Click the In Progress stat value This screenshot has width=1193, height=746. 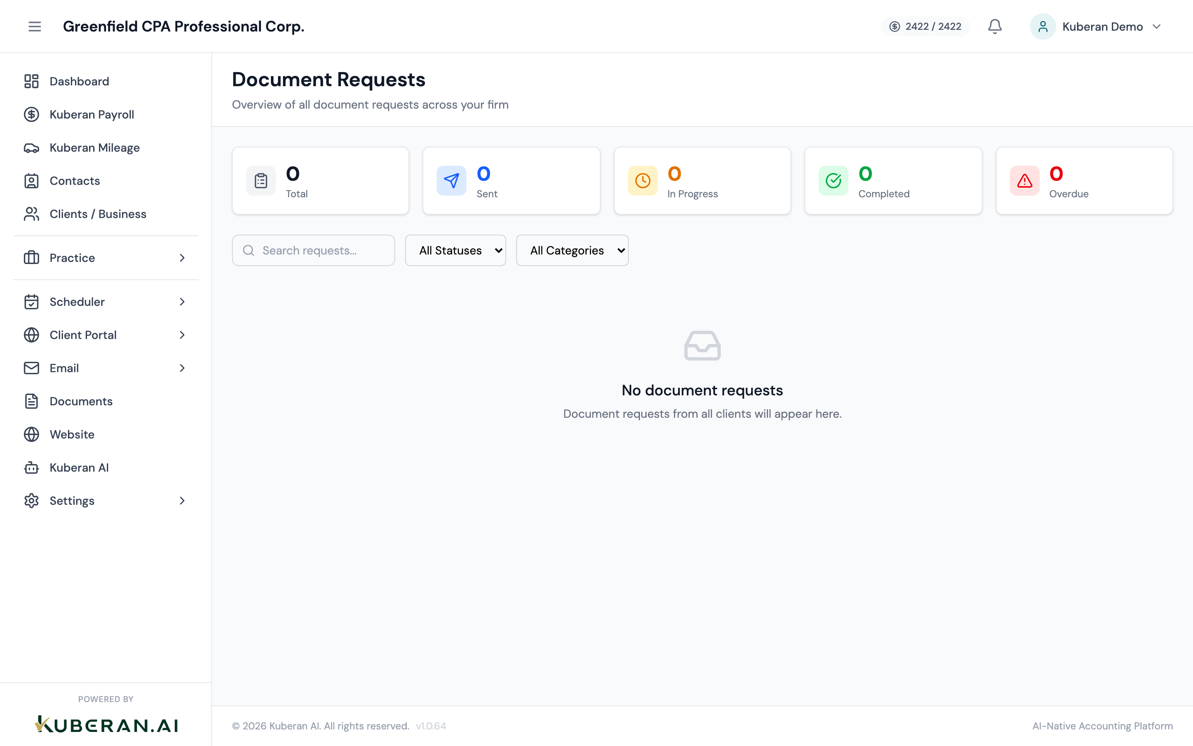coord(674,174)
